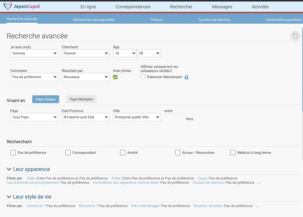Go to the Numéro de Membre tab
Viewport: 303px width, 217px height.
pyautogui.click(x=214, y=20)
